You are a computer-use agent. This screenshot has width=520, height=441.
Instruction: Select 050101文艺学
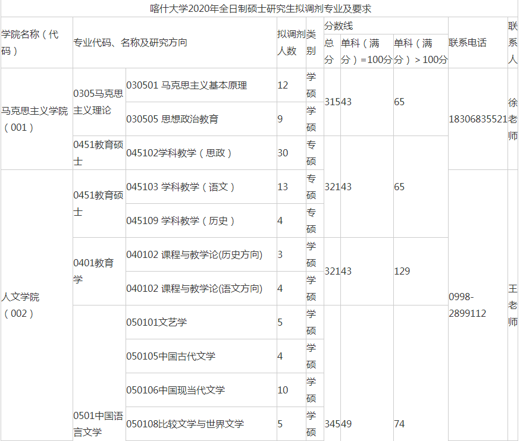click(x=156, y=322)
